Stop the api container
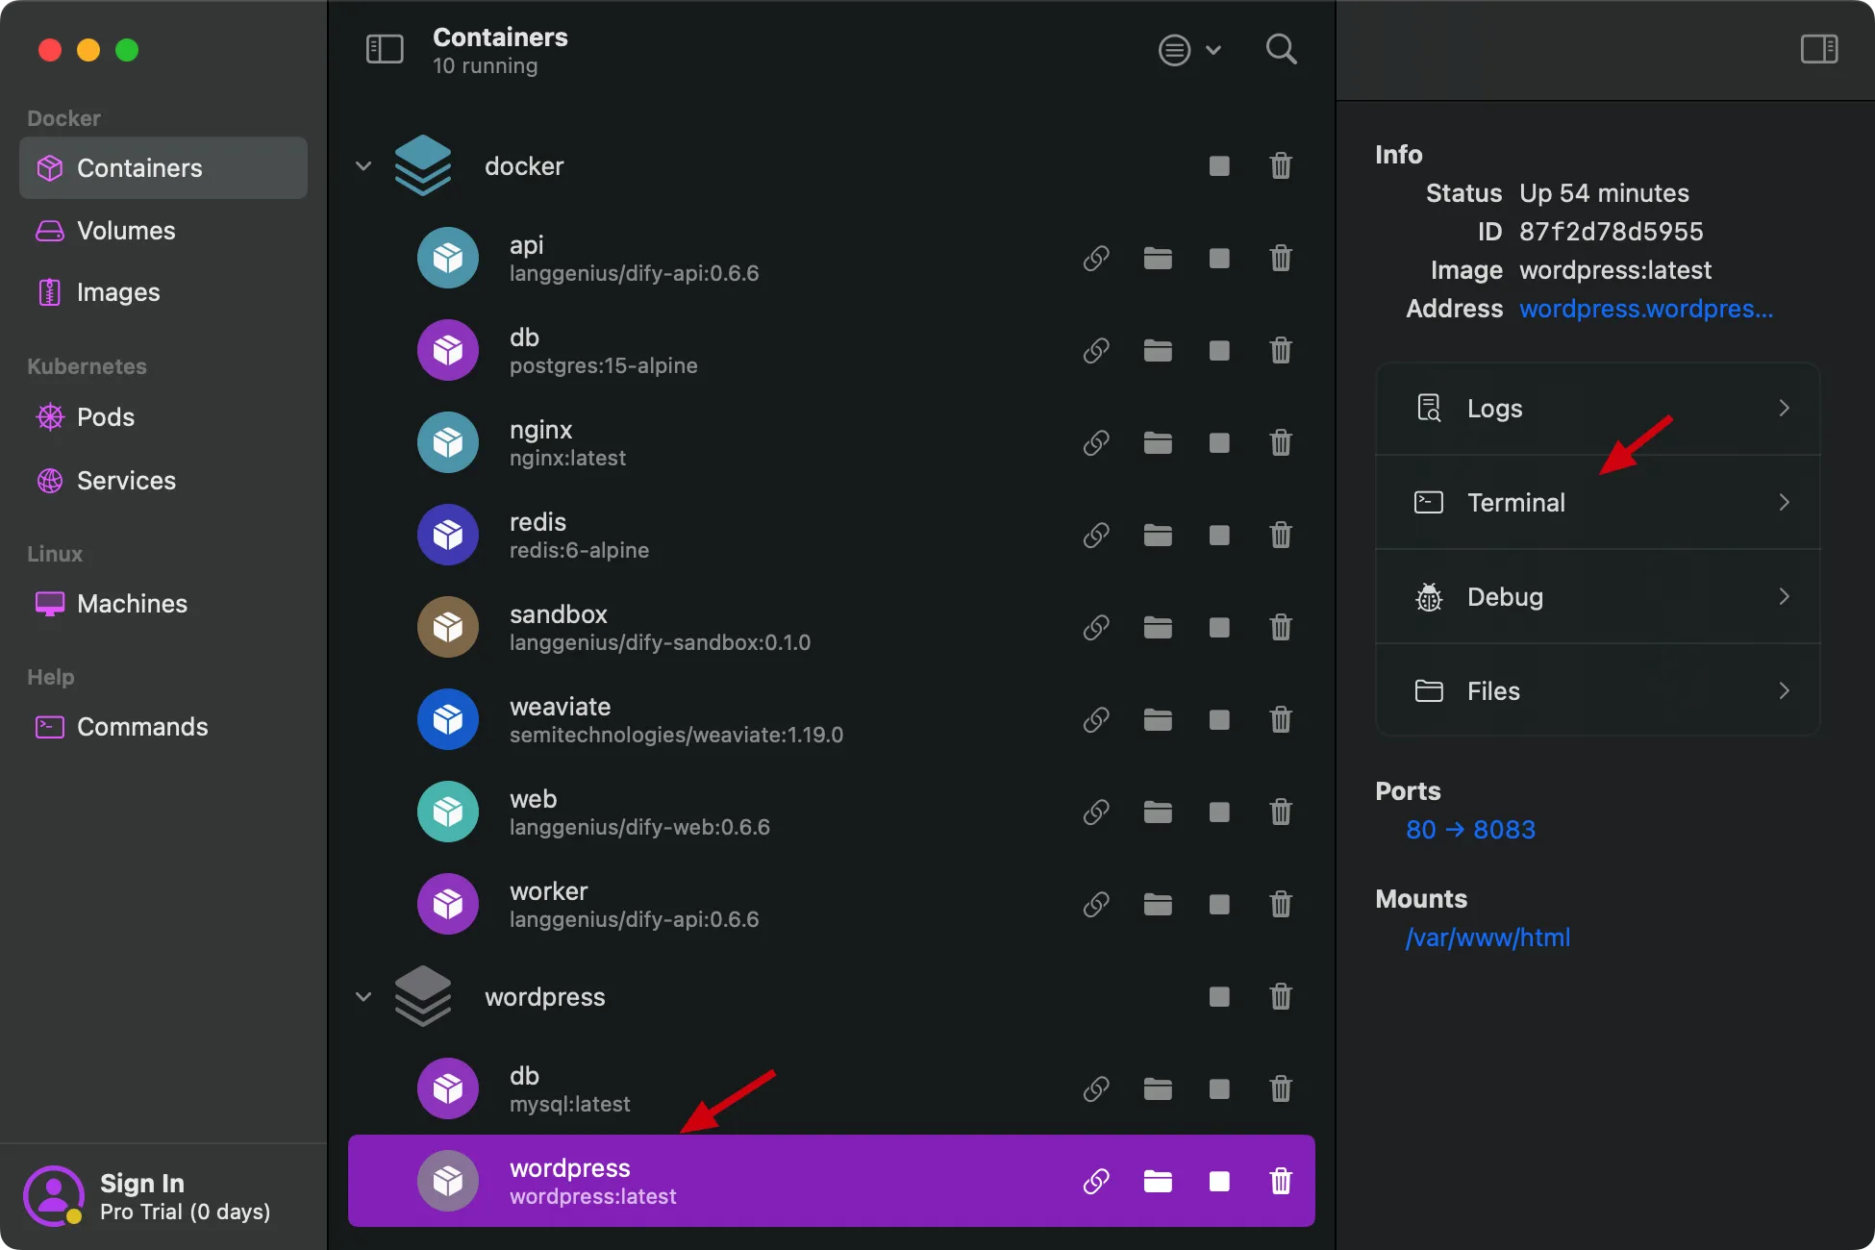The height and width of the screenshot is (1250, 1875). coord(1219,259)
